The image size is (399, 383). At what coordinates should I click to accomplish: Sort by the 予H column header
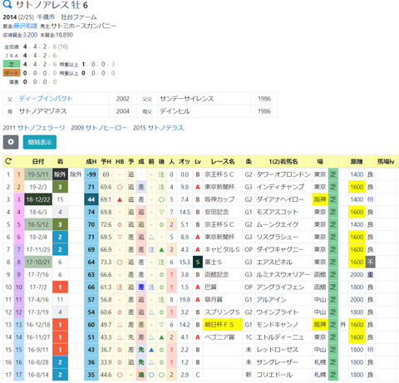point(106,161)
